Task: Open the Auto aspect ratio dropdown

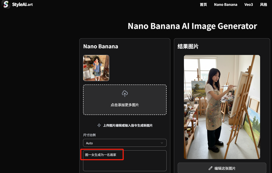Action: [125, 143]
